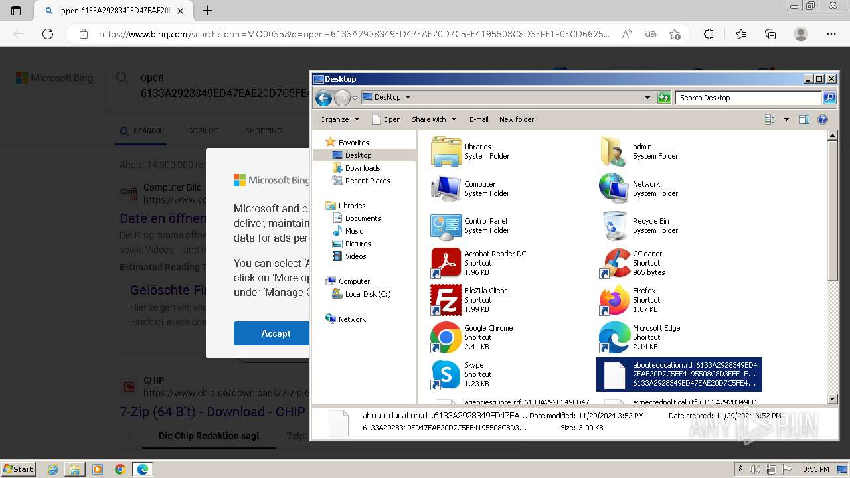The width and height of the screenshot is (850, 478).
Task: Select Documents library in navigation pane
Action: pyautogui.click(x=363, y=218)
